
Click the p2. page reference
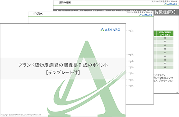(130, 31)
